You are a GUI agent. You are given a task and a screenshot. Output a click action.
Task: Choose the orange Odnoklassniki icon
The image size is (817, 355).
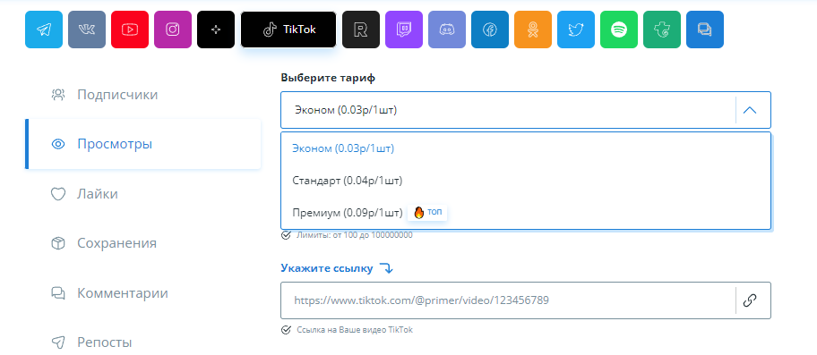pyautogui.click(x=533, y=30)
